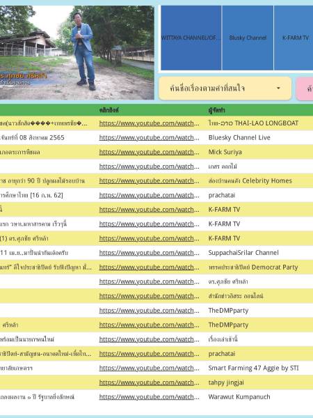
Task: Click the pink button beside the yellow dropdown
Action: click(x=305, y=88)
